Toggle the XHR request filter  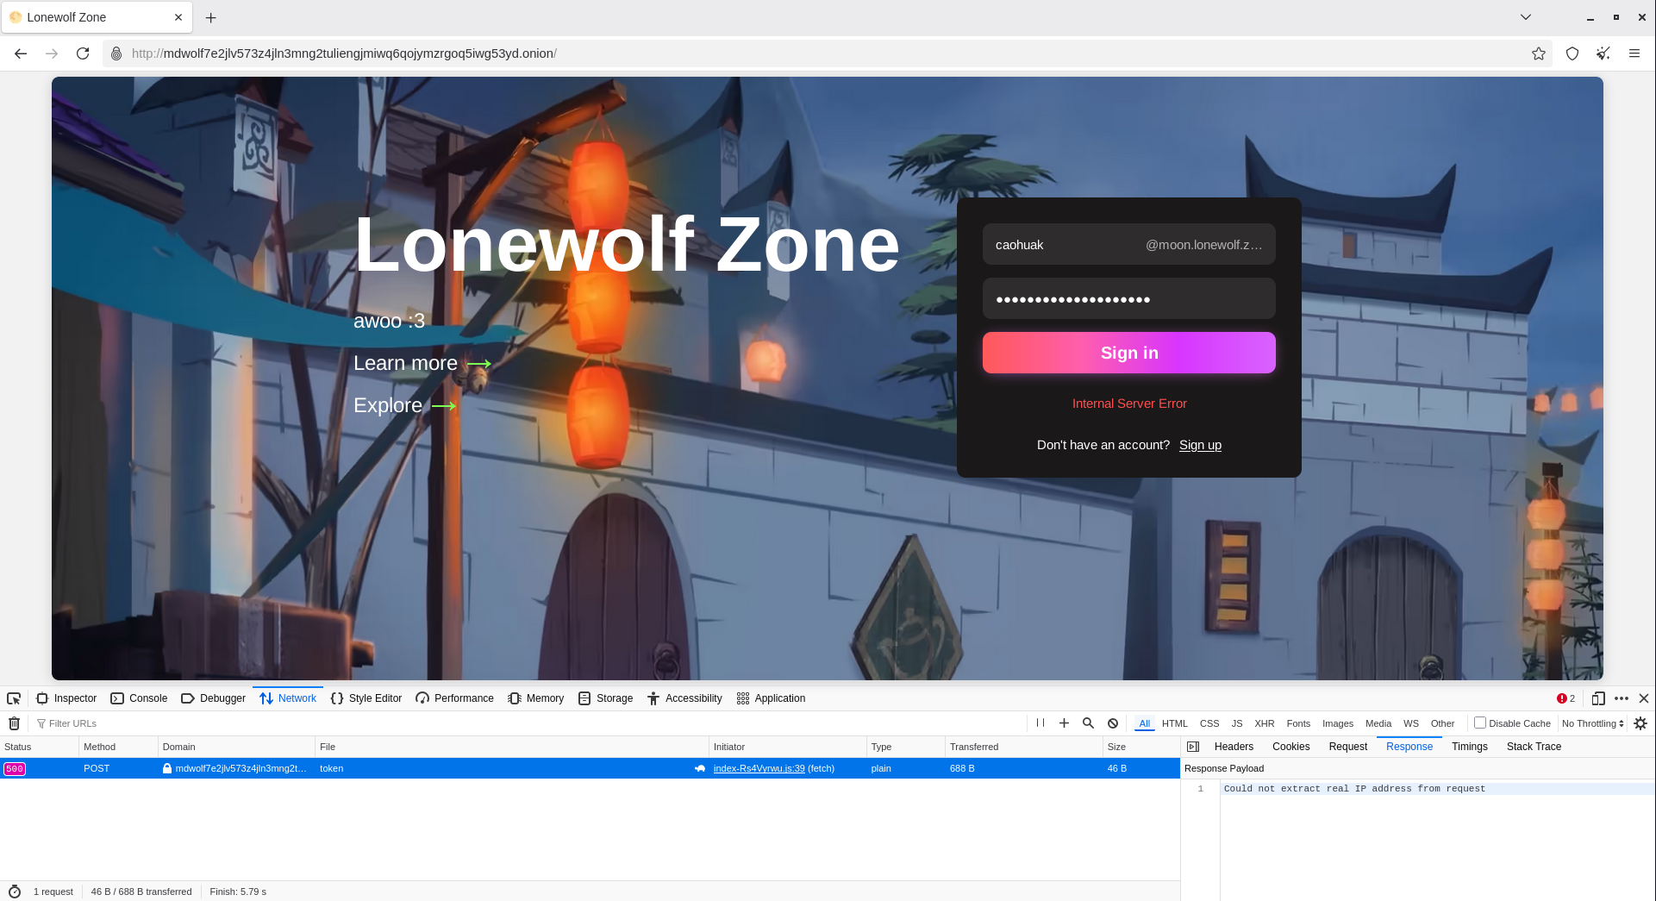[1264, 723]
